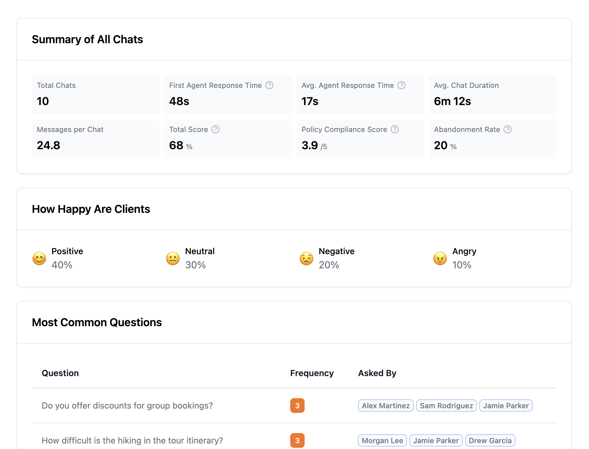
Task: Click help icon beside First Agent Response Time
Action: point(269,85)
